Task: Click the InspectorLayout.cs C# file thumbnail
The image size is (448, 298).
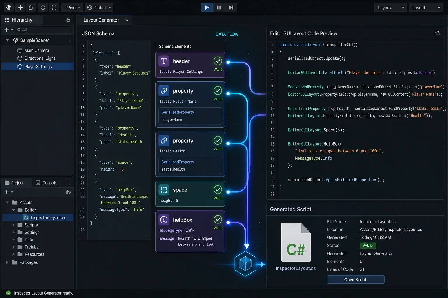Action: [x=296, y=242]
